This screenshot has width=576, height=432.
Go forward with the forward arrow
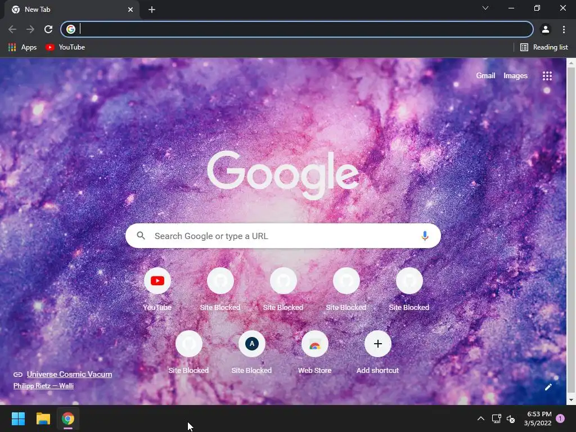pos(30,29)
